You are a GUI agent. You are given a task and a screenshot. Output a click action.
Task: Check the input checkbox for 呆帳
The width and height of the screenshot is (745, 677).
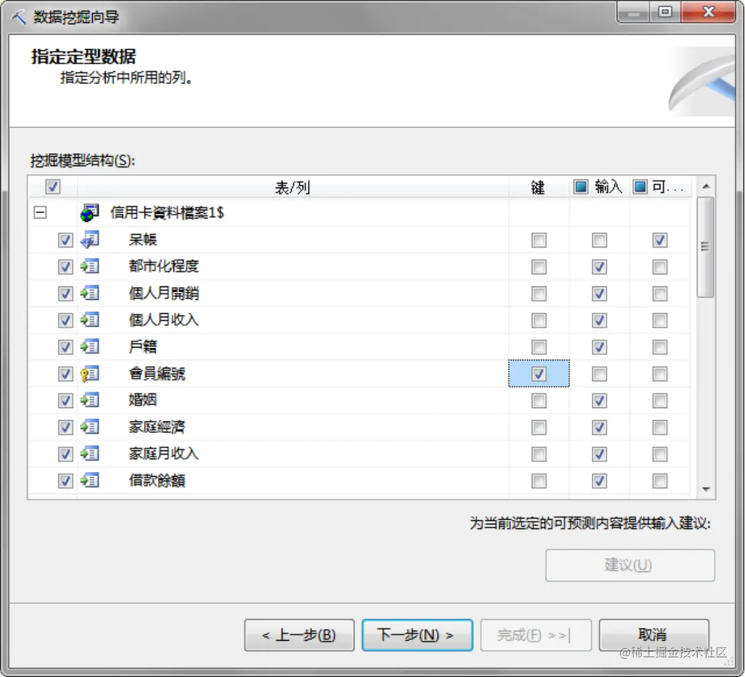tap(599, 240)
